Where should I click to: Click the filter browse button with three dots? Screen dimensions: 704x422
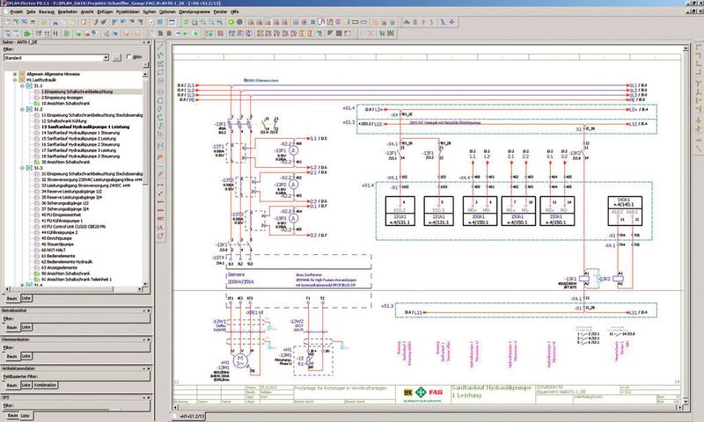[117, 58]
